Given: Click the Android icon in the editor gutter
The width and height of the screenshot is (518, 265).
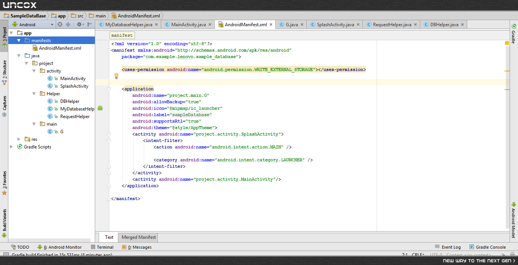Looking at the screenshot, I should 100,108.
